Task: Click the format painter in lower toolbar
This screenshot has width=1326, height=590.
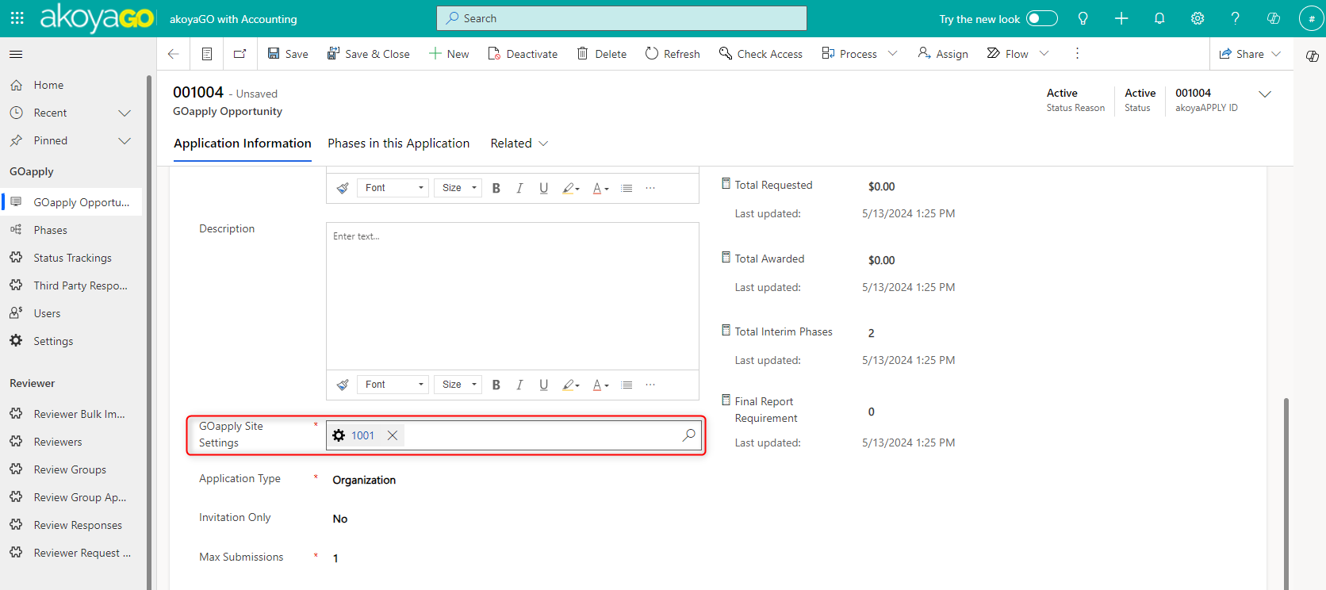Action: coord(343,385)
